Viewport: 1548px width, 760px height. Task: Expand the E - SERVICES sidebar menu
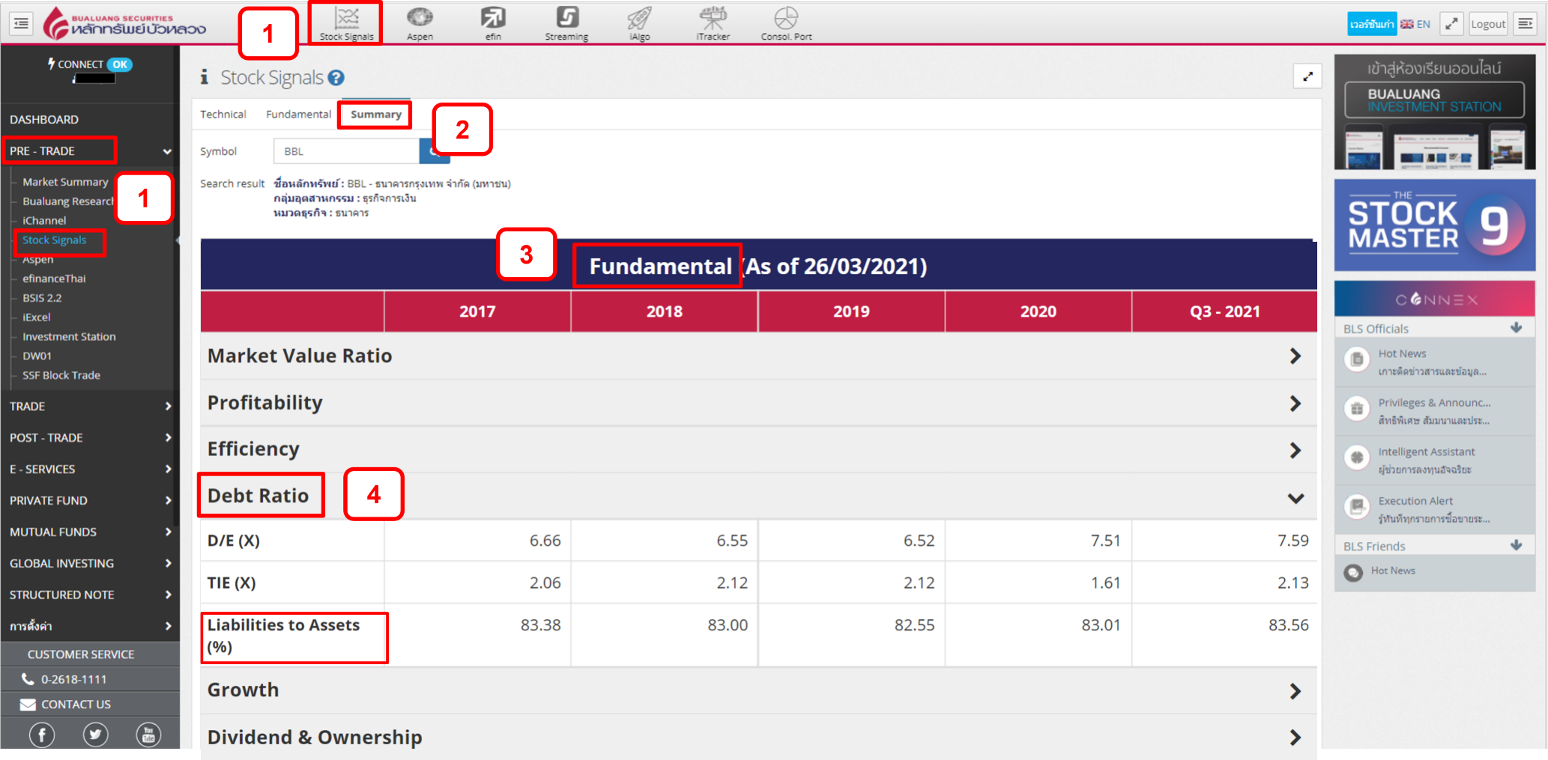90,469
